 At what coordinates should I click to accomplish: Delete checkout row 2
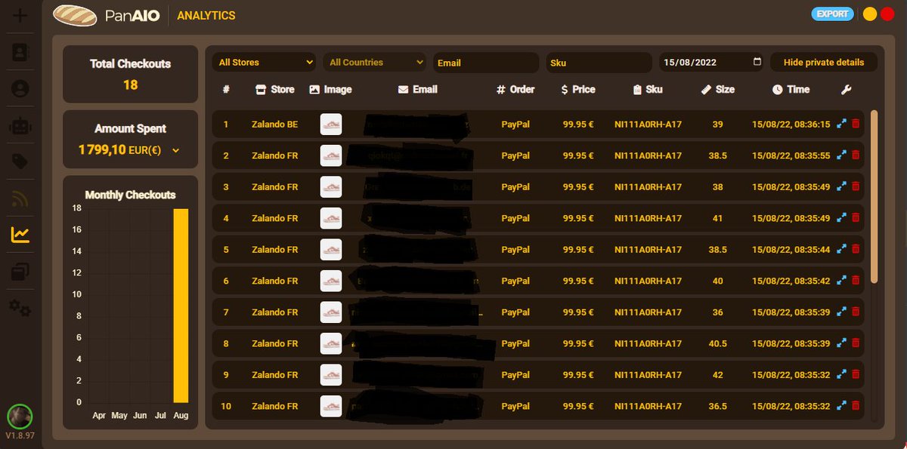856,155
